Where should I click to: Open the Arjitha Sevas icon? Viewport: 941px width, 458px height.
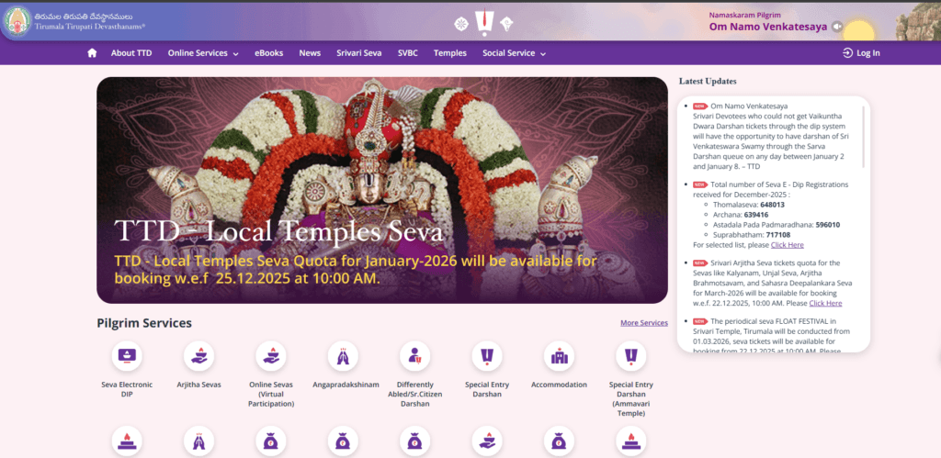click(198, 356)
